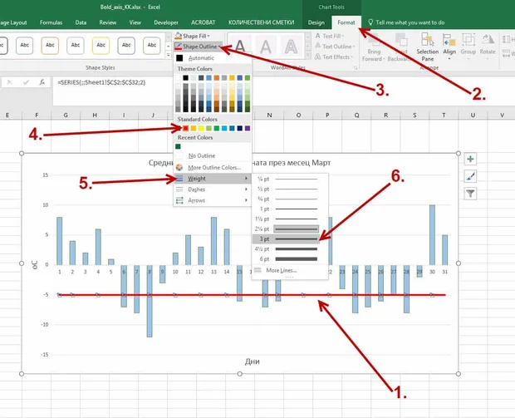Click the Group objects button
The width and height of the screenshot is (515, 418).
(468, 47)
